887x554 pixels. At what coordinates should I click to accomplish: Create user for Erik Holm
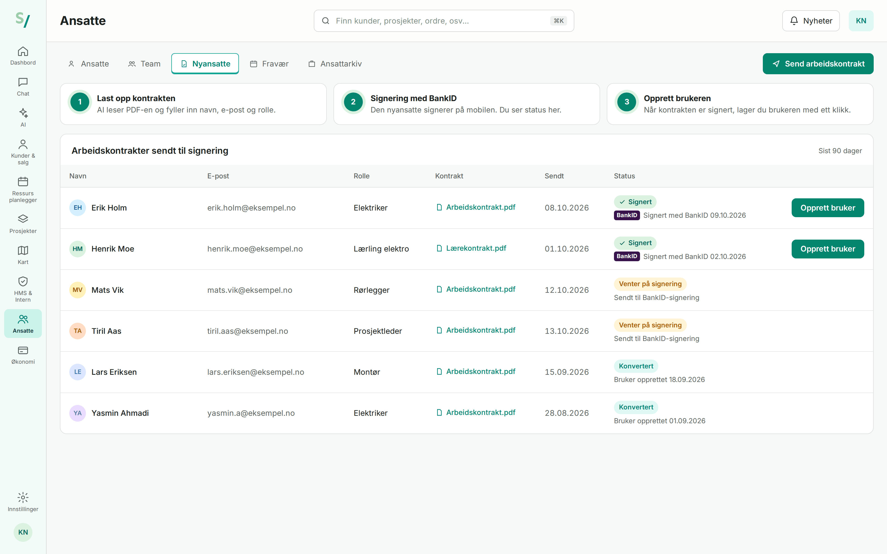point(828,208)
